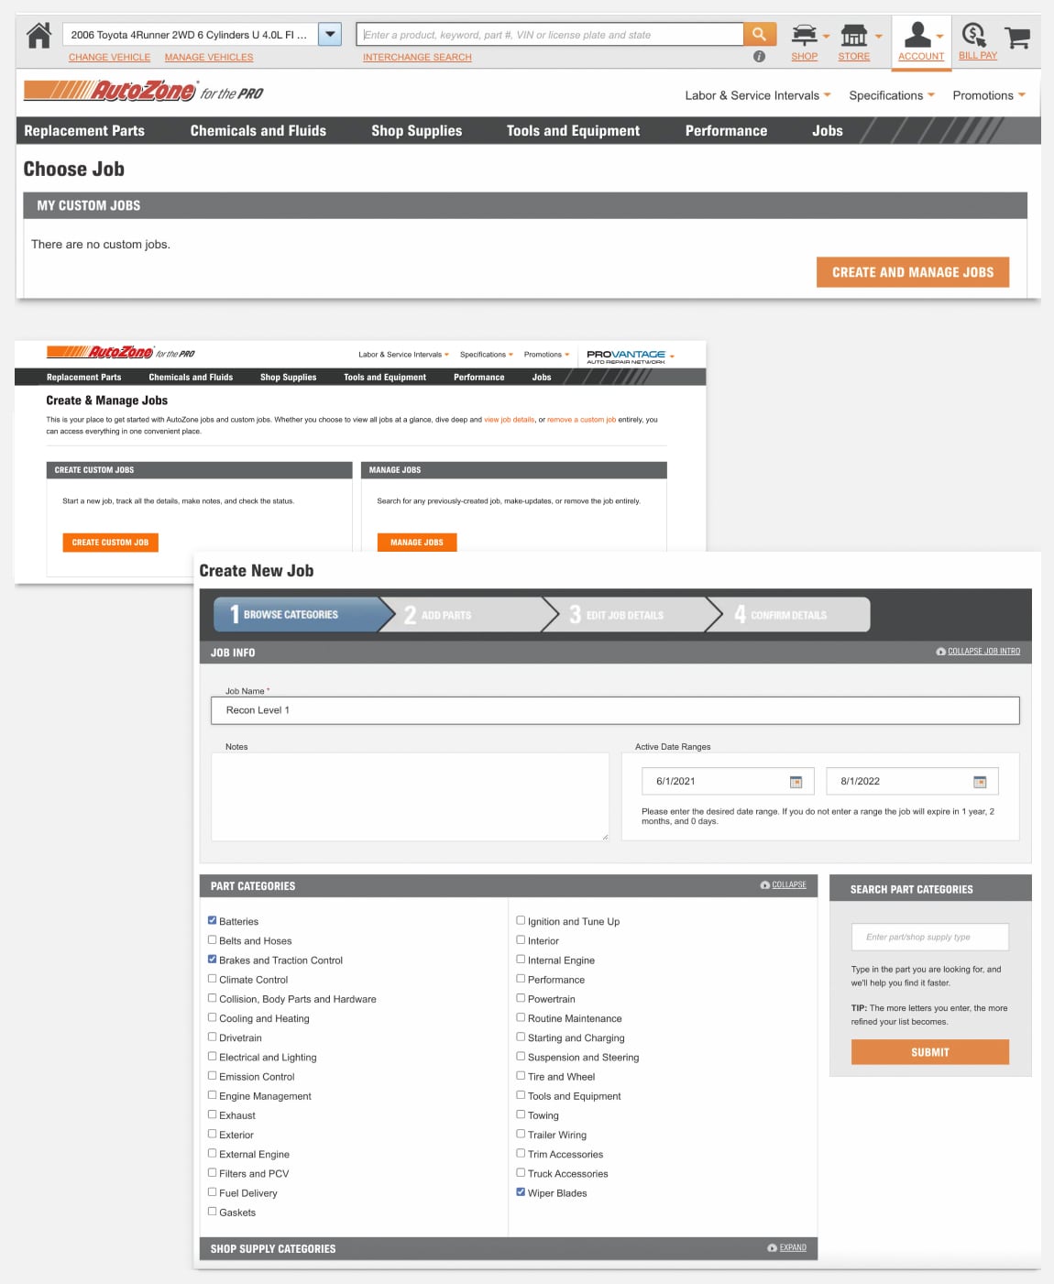This screenshot has height=1284, width=1054.
Task: Focus the part/shop supply type field
Action: point(930,937)
